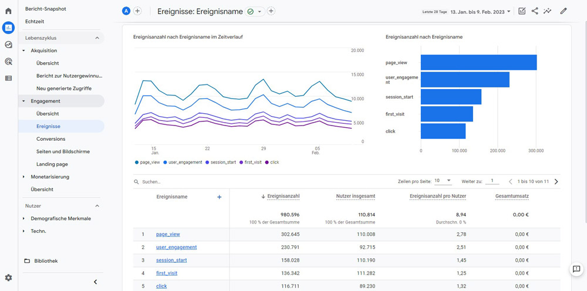Viewport: 587px width, 291px height.
Task: Open Echtzeit report in sidebar
Action: pyautogui.click(x=35, y=21)
